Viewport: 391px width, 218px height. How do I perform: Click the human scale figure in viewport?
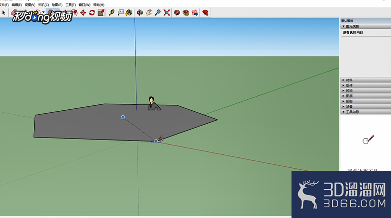click(x=153, y=103)
